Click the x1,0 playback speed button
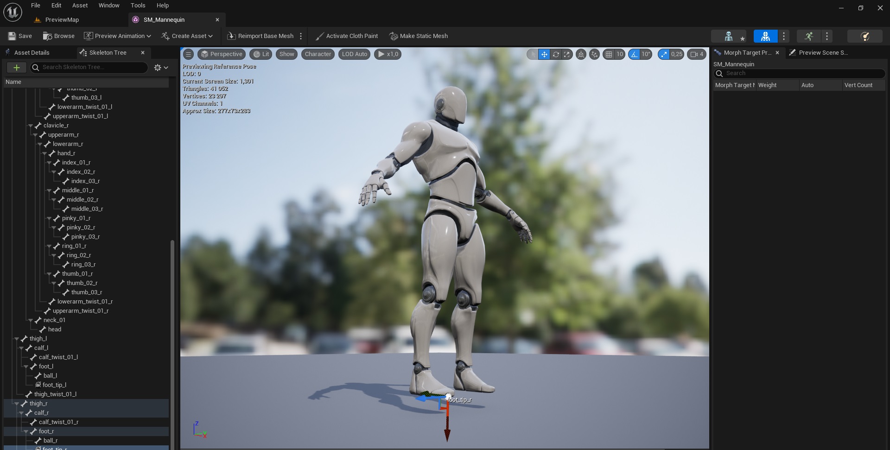This screenshot has width=890, height=450. pyautogui.click(x=388, y=54)
